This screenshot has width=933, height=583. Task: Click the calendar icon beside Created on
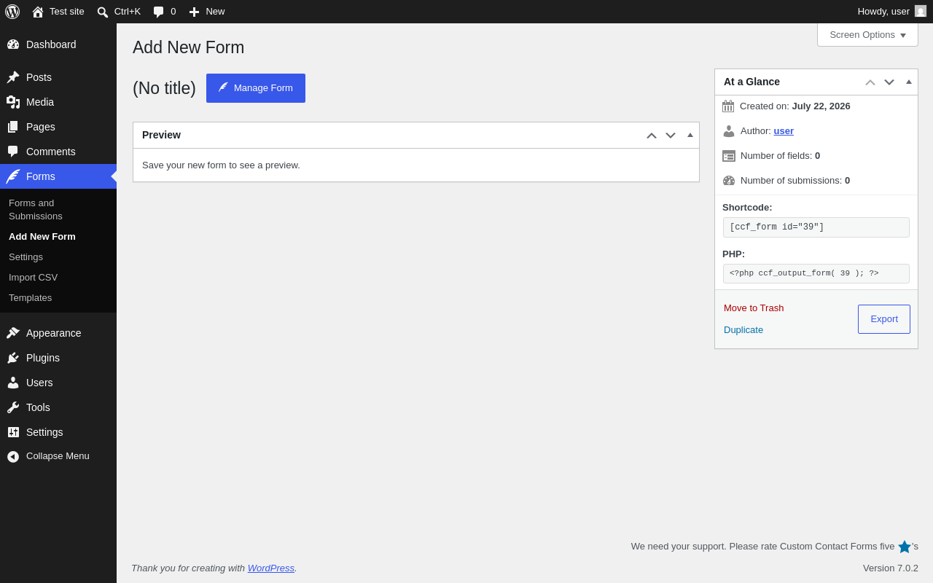click(x=728, y=106)
